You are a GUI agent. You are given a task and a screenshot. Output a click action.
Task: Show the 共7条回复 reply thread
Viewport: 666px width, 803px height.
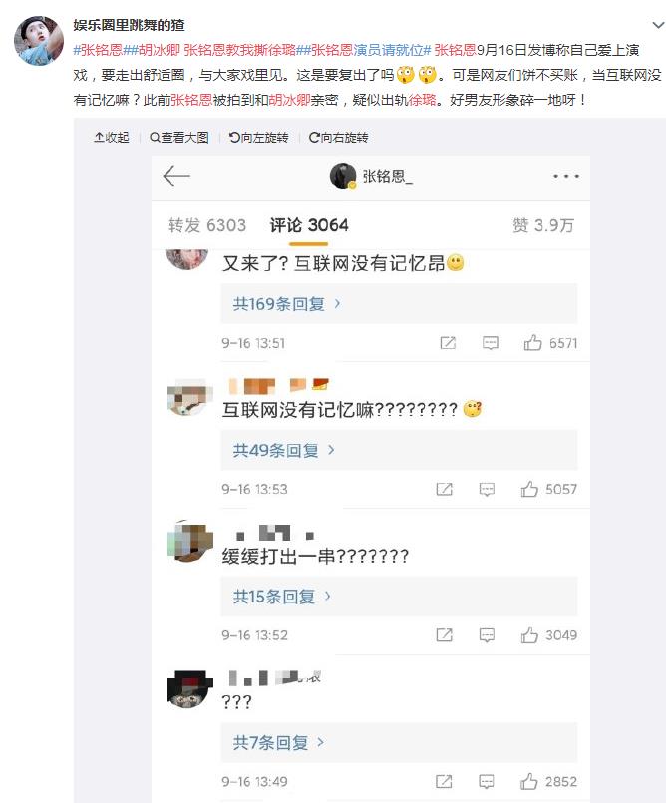tap(278, 742)
